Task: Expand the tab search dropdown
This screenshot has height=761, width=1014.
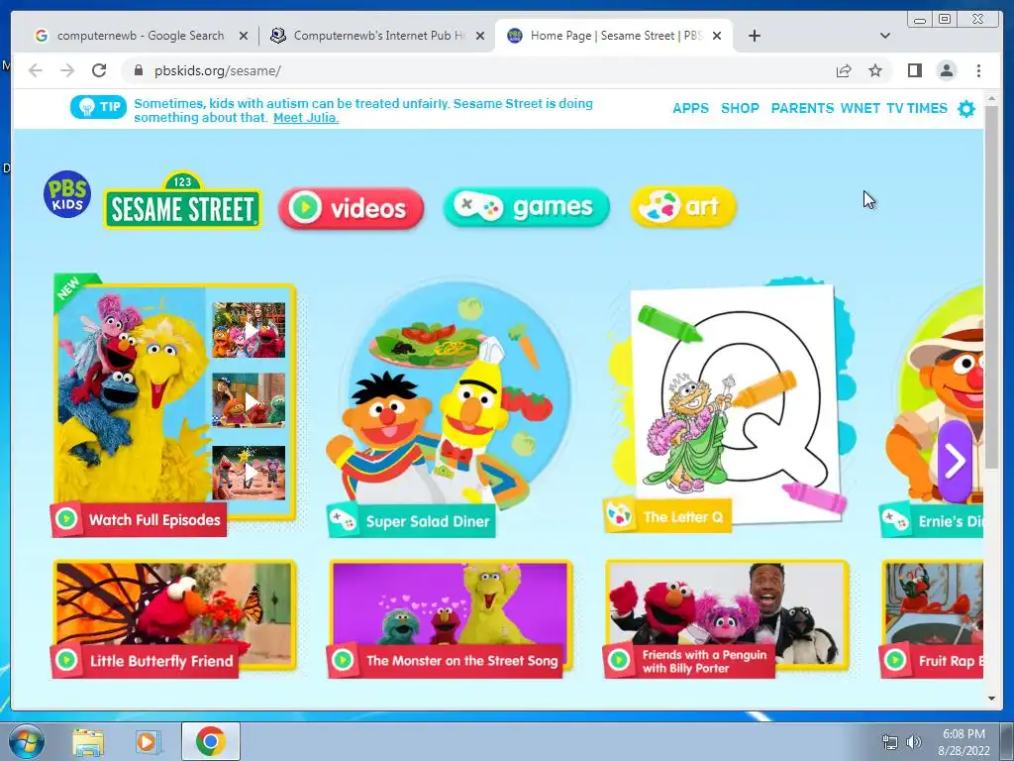Action: pyautogui.click(x=885, y=36)
